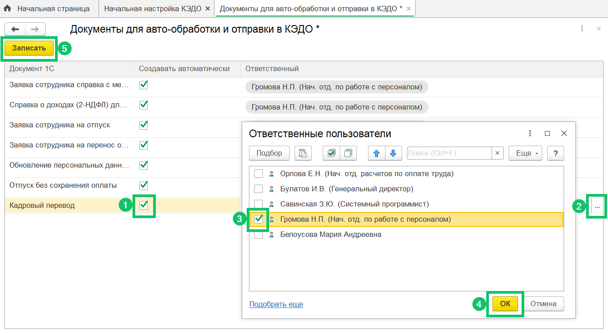608x333 pixels.
Task: Go back with the left arrow button
Action: click(15, 29)
